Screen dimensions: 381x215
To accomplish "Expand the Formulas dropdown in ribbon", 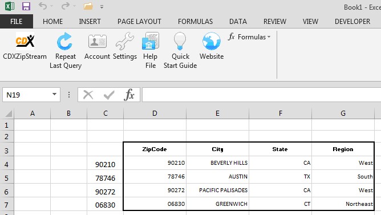I will click(x=249, y=37).
